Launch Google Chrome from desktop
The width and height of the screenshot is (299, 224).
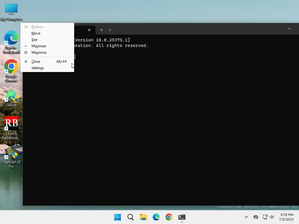pos(11,71)
